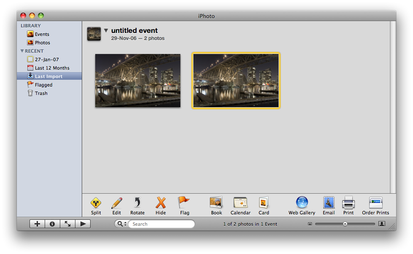Click the Split event toolbar icon

(x=96, y=203)
